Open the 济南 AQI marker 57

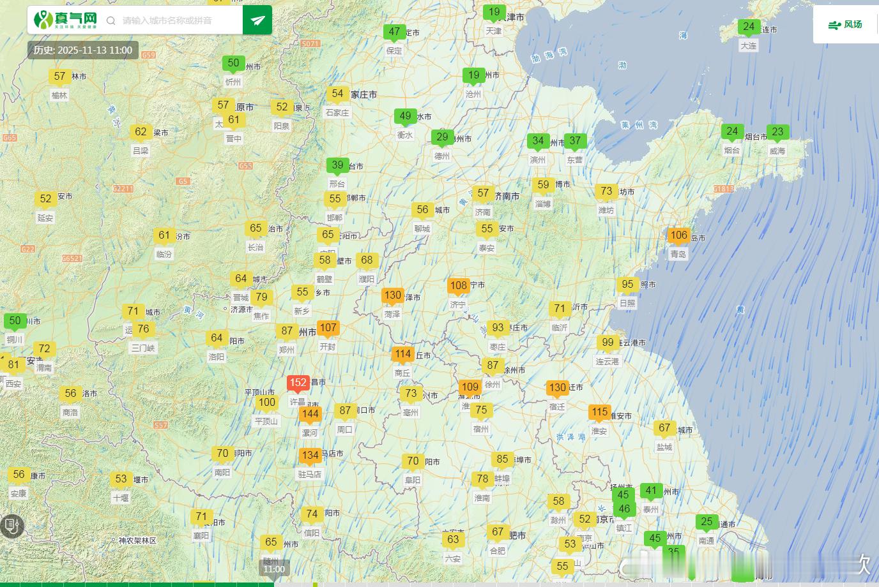[x=484, y=193]
